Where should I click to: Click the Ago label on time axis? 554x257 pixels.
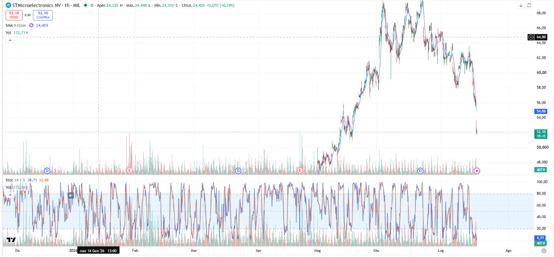(x=509, y=251)
